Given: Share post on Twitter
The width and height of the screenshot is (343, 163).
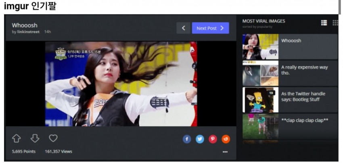Looking at the screenshot, I should coord(200,139).
